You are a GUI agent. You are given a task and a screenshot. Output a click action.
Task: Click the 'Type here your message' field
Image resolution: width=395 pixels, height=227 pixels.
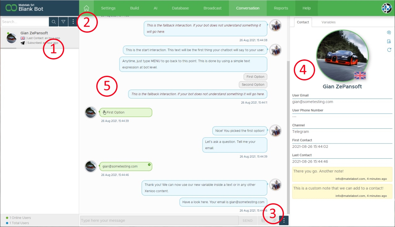coord(159,221)
